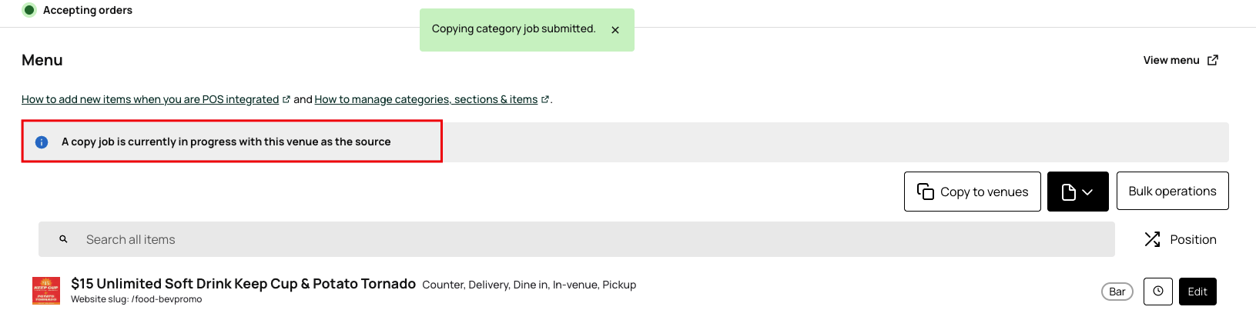Click the blue info icon in copy job banner
1256x320 pixels.
(x=42, y=142)
